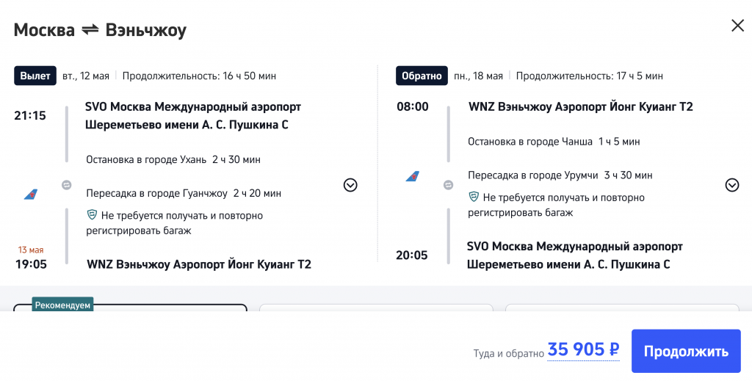The height and width of the screenshot is (381, 752).
Task: Click the airline logo on the return flight
Action: tap(413, 176)
